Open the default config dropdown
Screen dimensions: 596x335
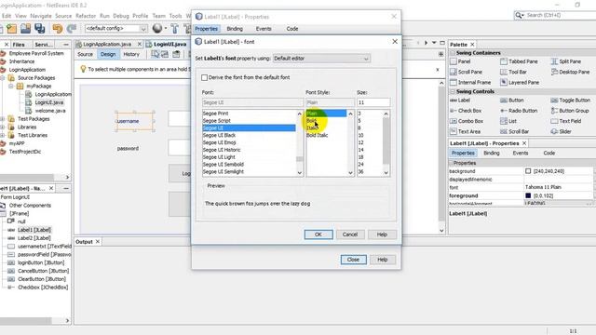pyautogui.click(x=115, y=29)
